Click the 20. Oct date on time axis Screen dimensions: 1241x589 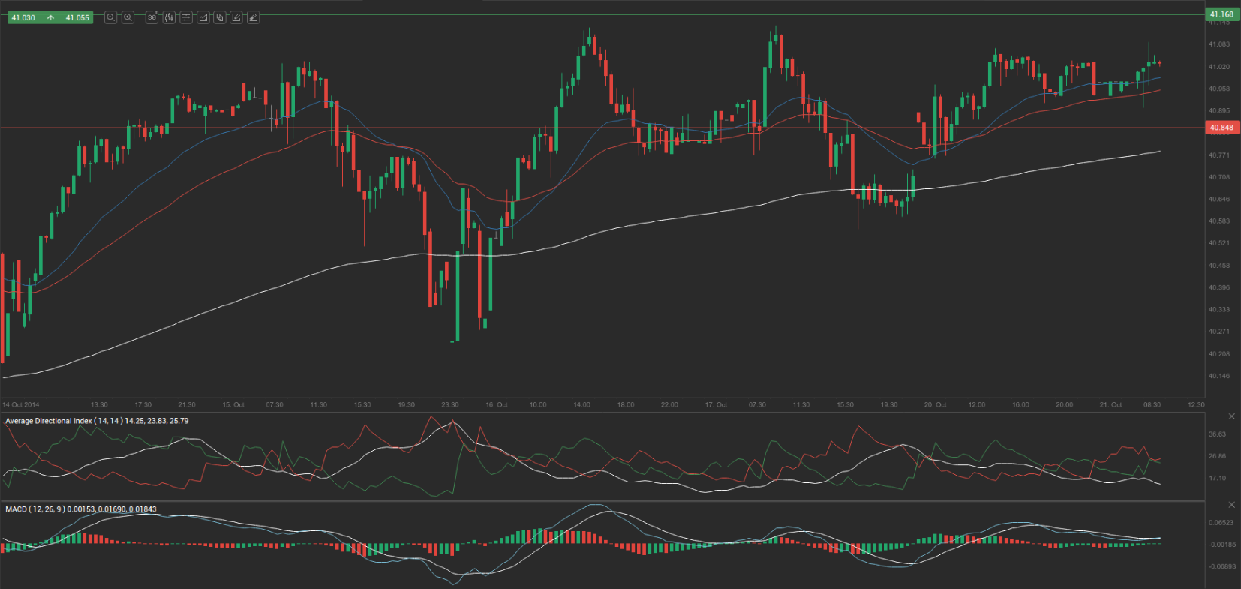tap(935, 405)
